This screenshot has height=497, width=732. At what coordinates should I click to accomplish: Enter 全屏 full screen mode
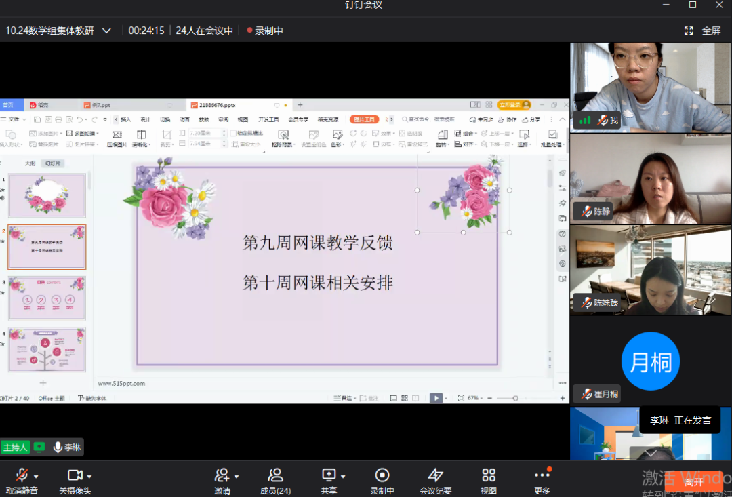point(703,31)
